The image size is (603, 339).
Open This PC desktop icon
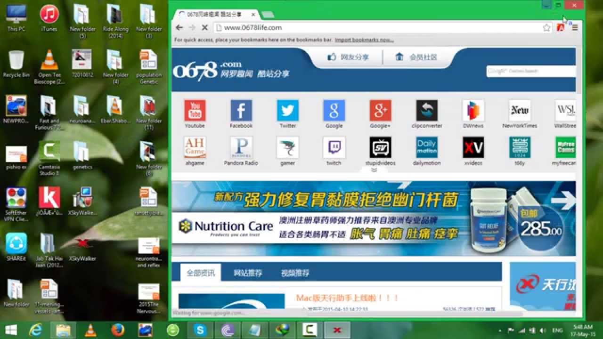pos(16,17)
